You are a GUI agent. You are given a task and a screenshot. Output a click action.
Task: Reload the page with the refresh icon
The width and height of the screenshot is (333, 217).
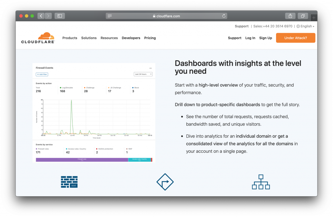(224, 16)
